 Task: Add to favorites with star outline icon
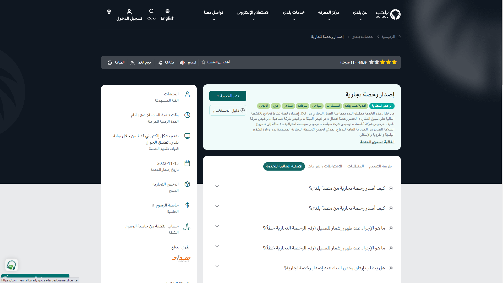coord(203,62)
